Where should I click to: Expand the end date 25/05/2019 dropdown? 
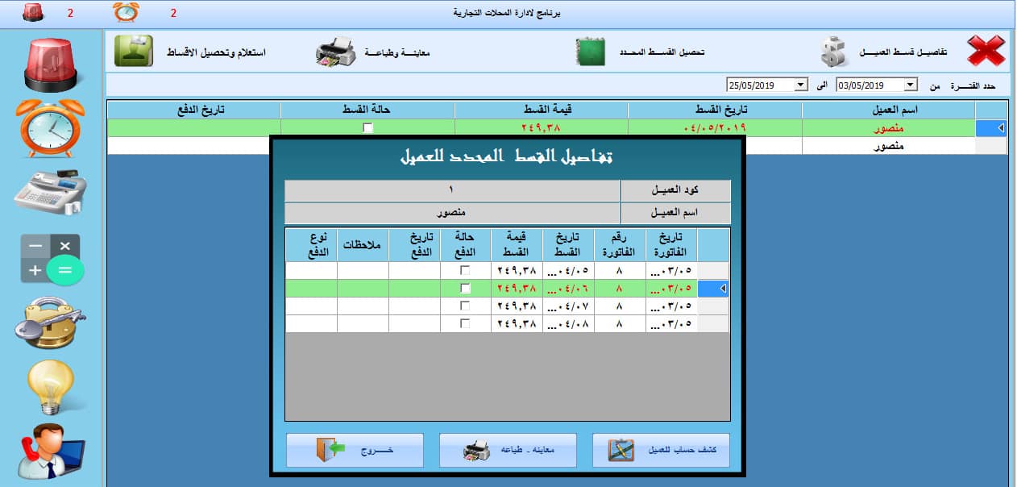[x=800, y=85]
